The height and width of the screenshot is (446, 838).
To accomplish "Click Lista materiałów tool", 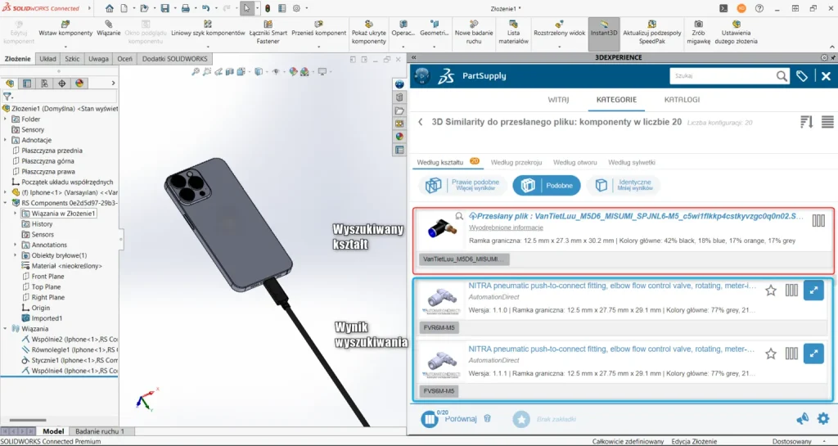I will tap(513, 32).
